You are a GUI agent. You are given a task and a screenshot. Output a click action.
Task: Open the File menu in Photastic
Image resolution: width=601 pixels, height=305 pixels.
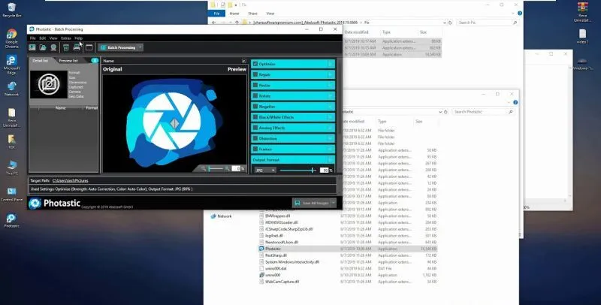point(33,38)
